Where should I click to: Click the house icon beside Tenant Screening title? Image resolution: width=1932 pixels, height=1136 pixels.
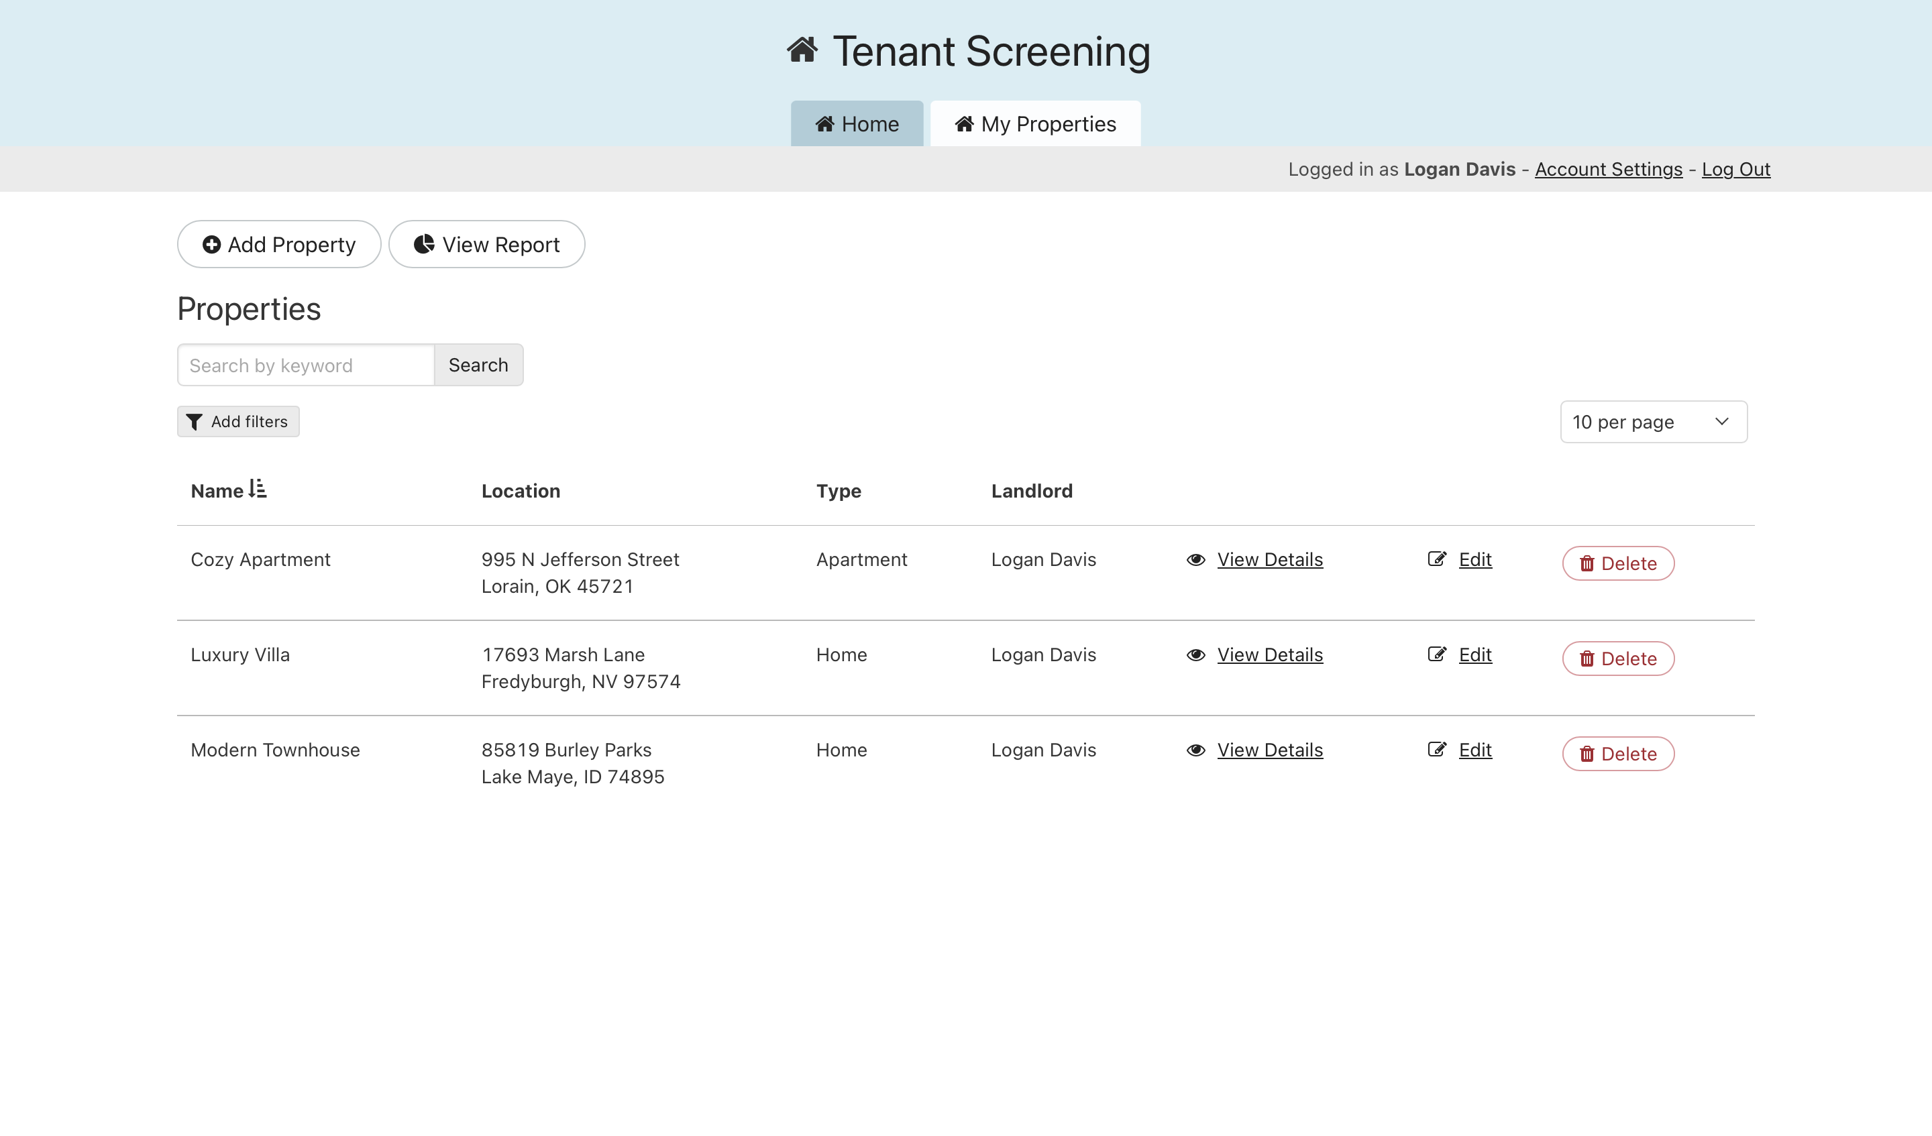pyautogui.click(x=802, y=50)
